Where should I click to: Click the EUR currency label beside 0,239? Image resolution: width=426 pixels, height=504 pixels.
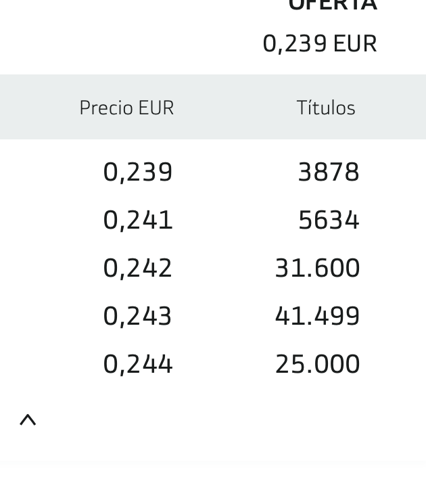click(355, 43)
